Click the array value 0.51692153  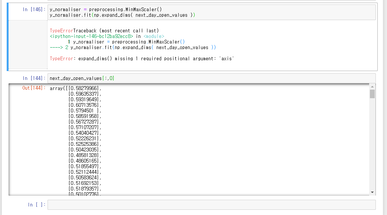(x=84, y=183)
